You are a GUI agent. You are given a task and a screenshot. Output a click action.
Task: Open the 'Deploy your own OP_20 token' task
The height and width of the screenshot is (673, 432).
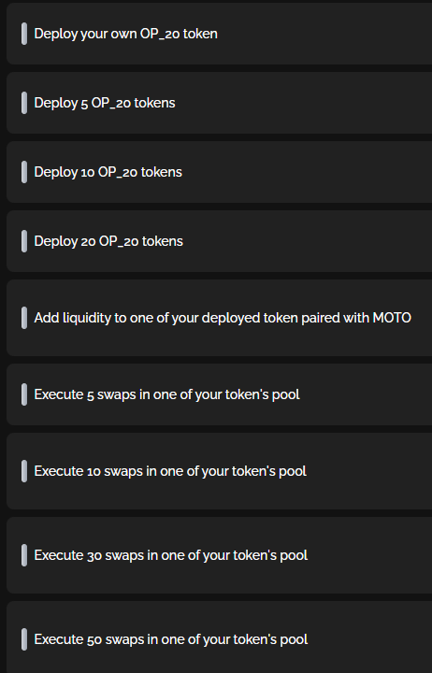[x=125, y=34]
